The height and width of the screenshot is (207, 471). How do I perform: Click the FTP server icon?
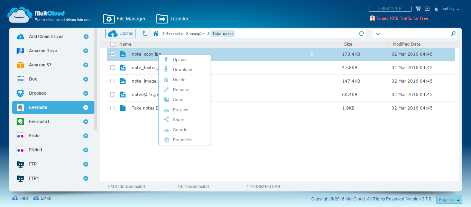point(20,164)
